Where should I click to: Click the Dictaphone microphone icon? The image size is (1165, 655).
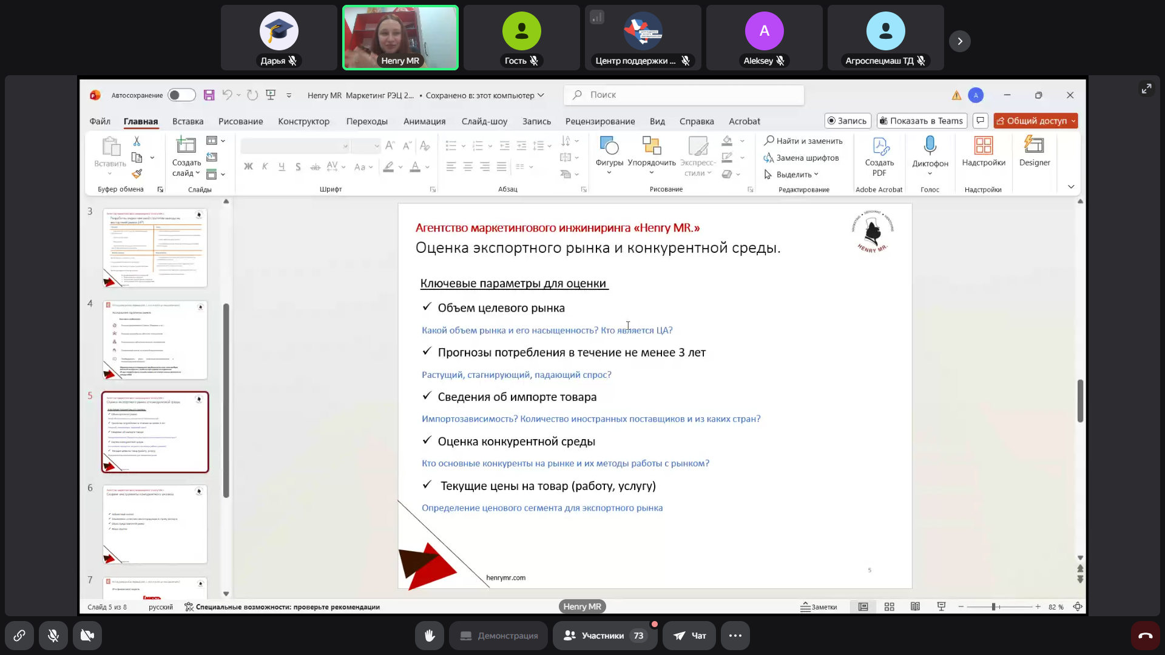click(x=930, y=146)
